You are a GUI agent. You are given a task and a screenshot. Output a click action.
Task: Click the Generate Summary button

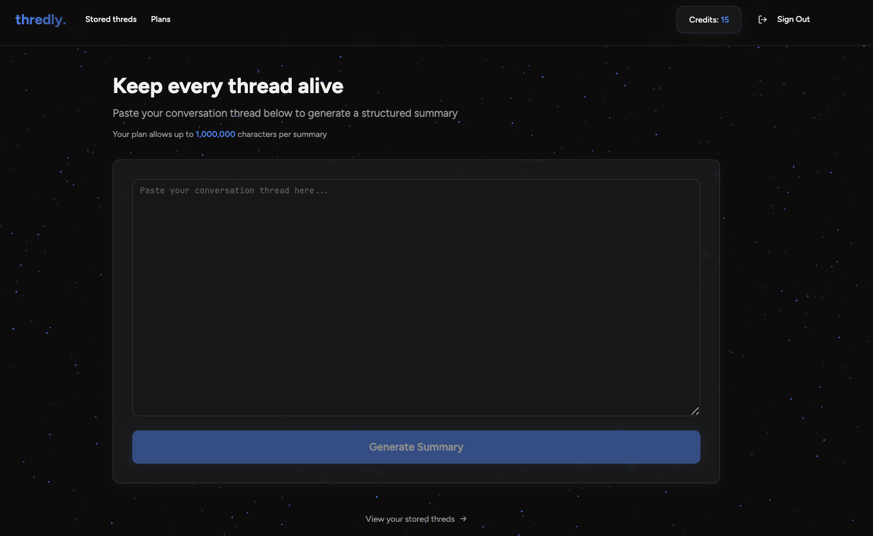tap(416, 447)
